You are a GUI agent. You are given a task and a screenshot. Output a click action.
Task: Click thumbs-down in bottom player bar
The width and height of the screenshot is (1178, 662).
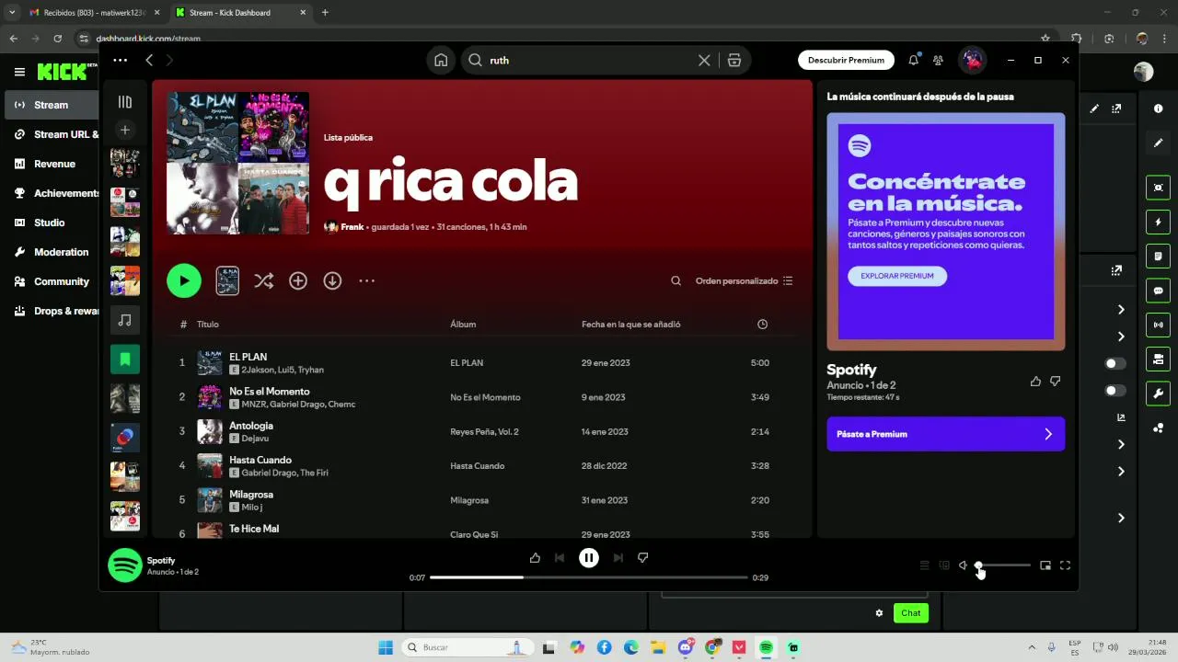[x=643, y=557]
